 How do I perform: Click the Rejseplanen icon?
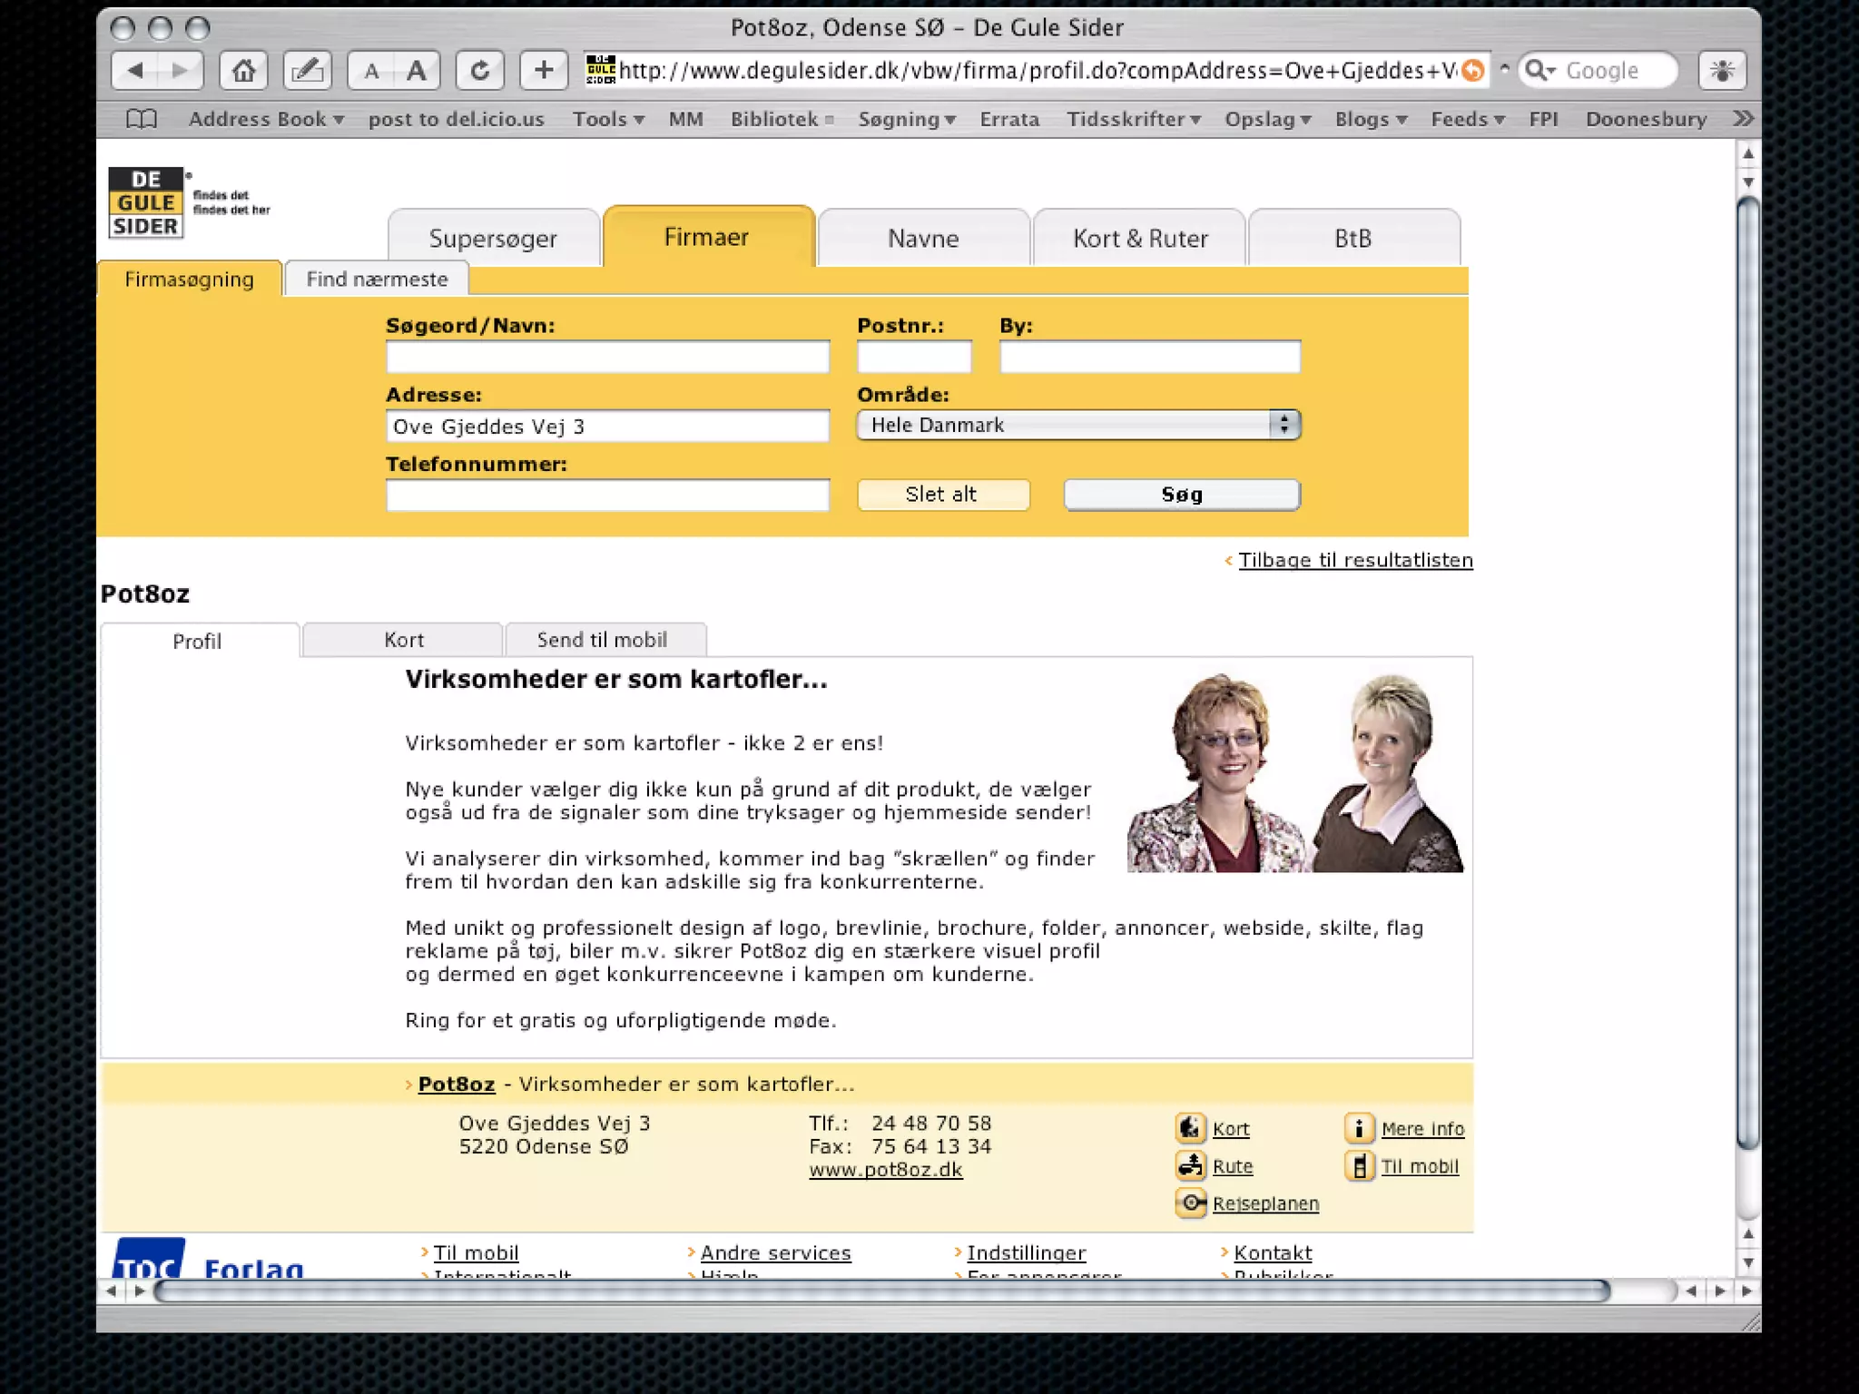[1190, 1203]
